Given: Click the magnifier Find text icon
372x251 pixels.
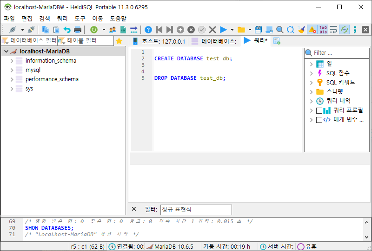Looking at the screenshot, I should (x=280, y=30).
